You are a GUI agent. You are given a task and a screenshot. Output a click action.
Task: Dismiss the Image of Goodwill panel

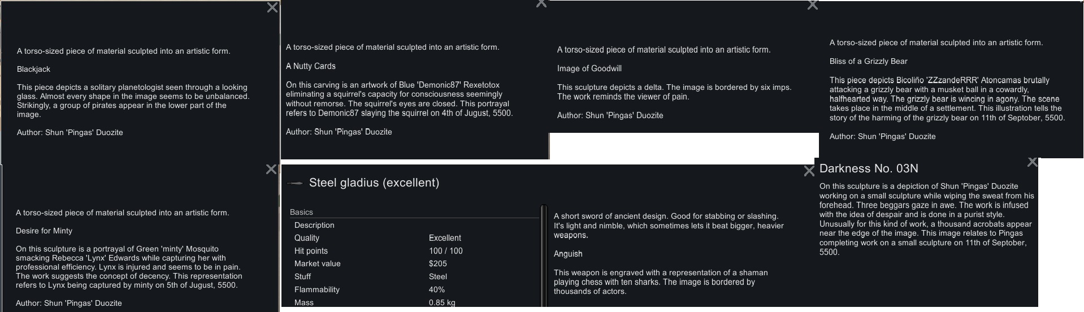(812, 6)
